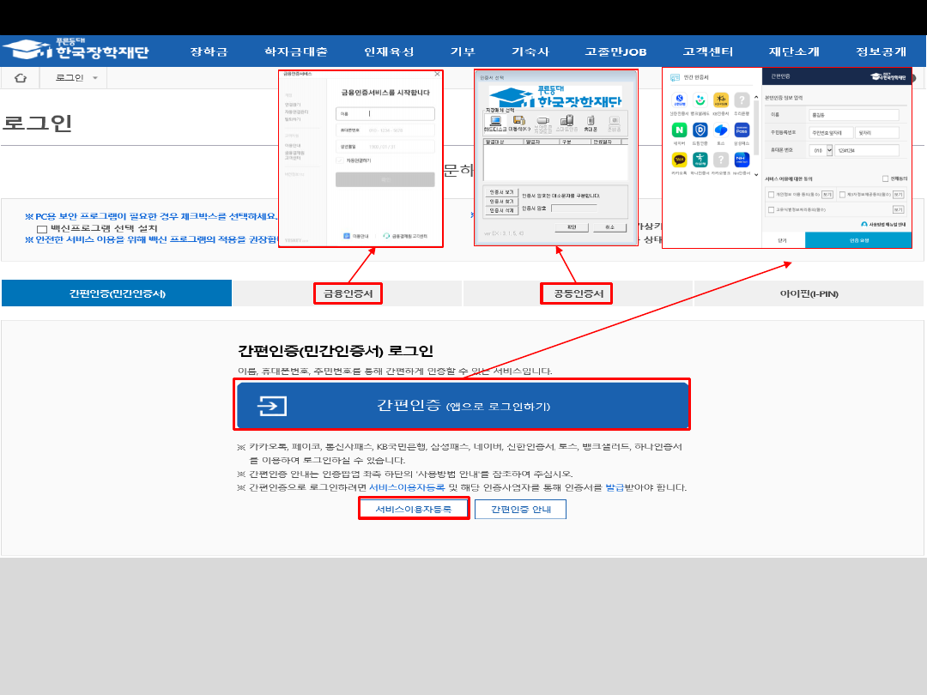Click the blue 간편인증 app login button
The width and height of the screenshot is (927, 695).
click(463, 405)
